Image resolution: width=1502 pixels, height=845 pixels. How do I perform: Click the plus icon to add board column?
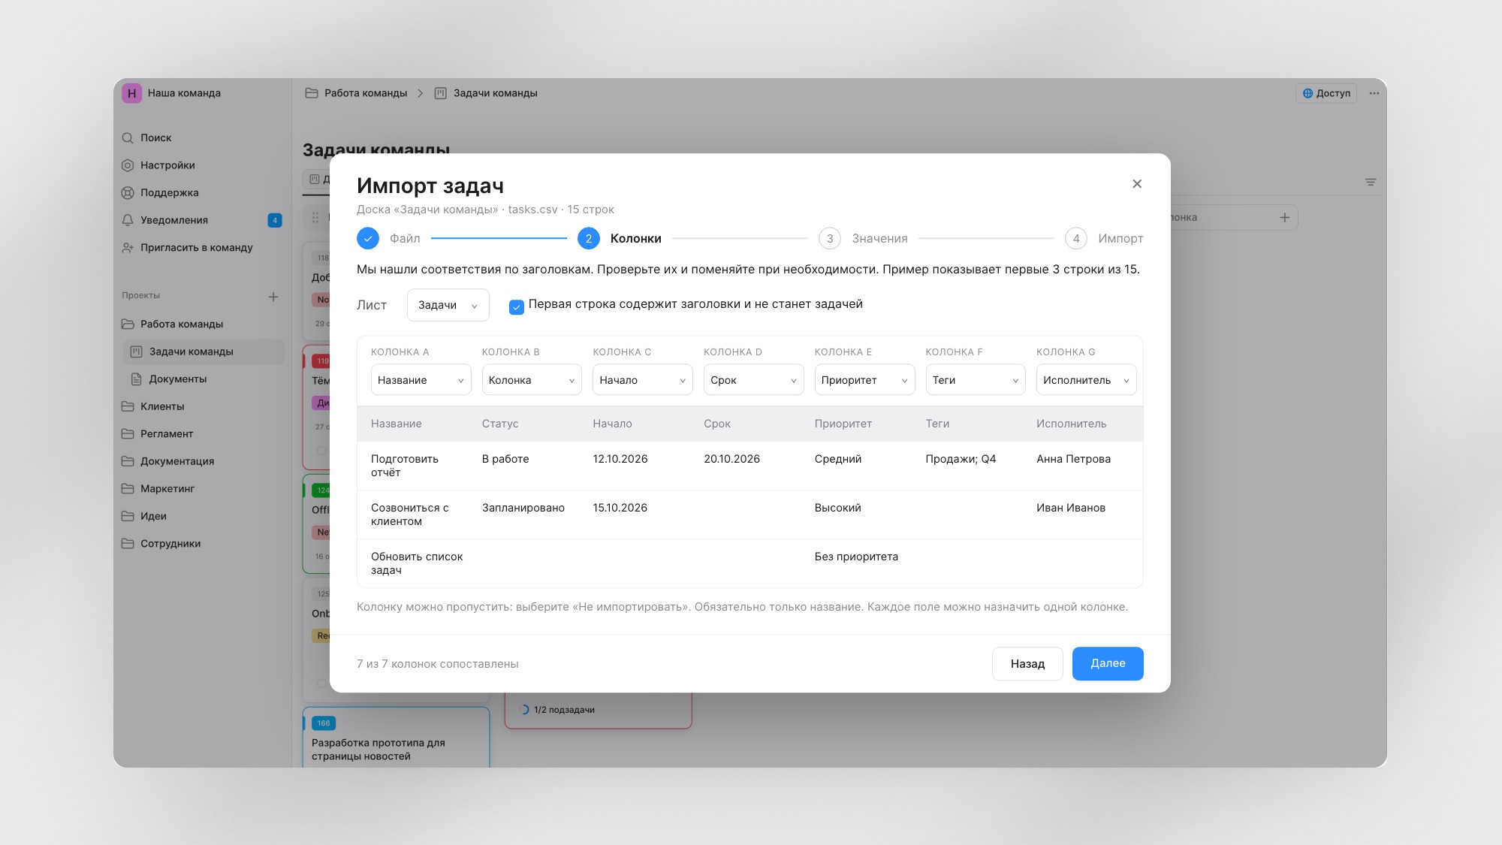click(1285, 218)
